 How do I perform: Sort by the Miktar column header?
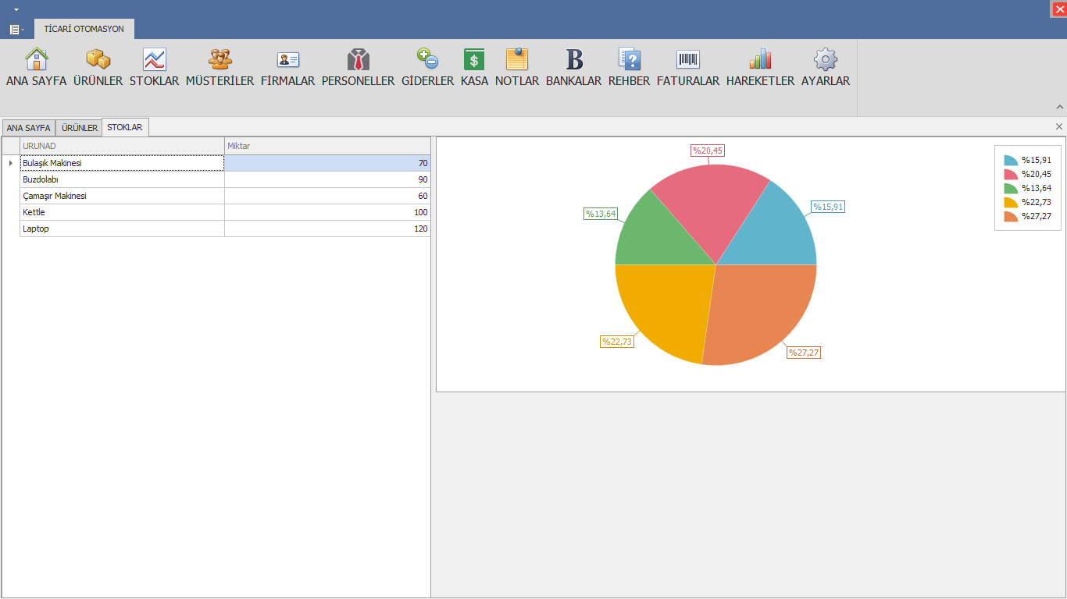coord(327,146)
